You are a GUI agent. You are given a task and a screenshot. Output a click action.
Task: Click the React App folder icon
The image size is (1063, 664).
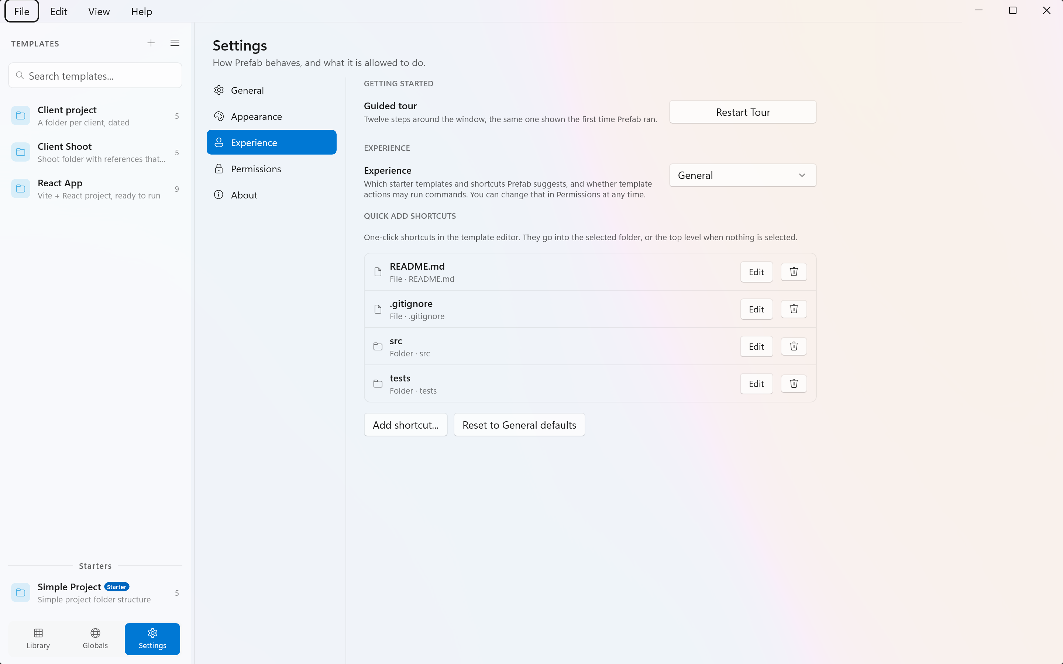(x=21, y=189)
